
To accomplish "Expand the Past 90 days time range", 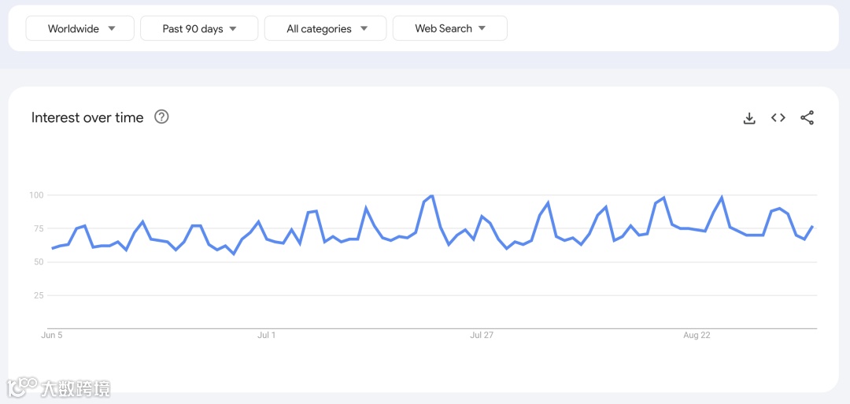I will pos(199,28).
